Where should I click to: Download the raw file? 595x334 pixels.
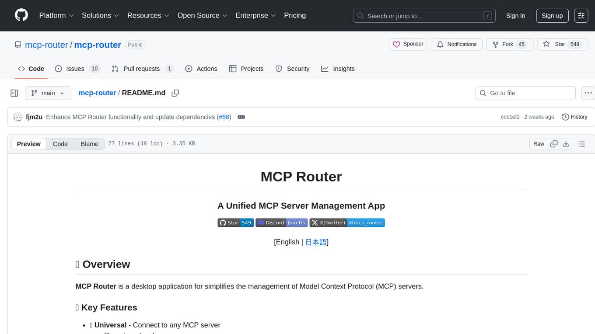566,144
